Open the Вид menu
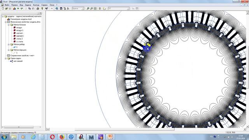Screen dimensions: 249x140 21,5
